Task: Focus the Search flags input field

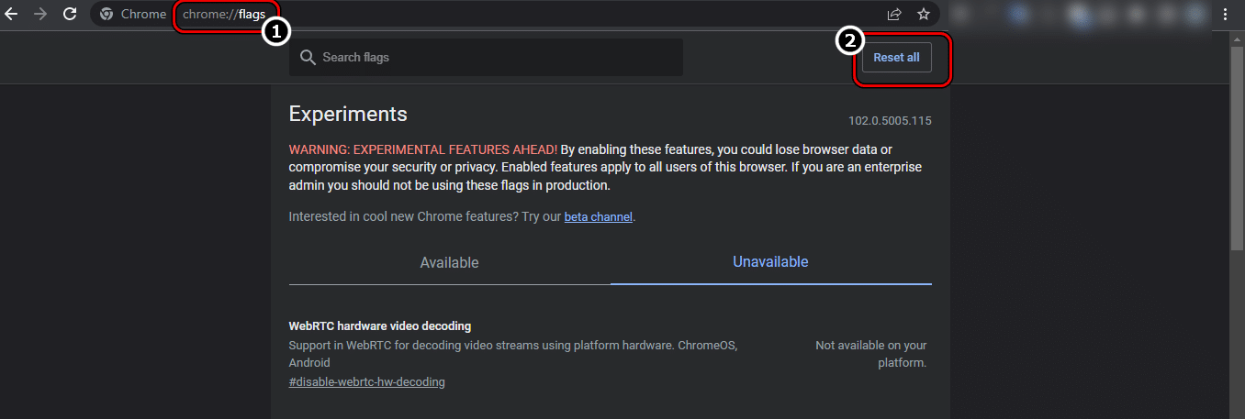Action: (496, 58)
